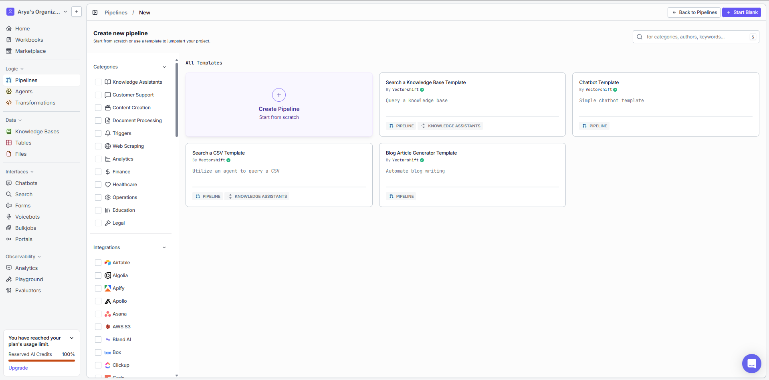Click the Back to Pipelines button
This screenshot has width=769, height=380.
[x=694, y=12]
